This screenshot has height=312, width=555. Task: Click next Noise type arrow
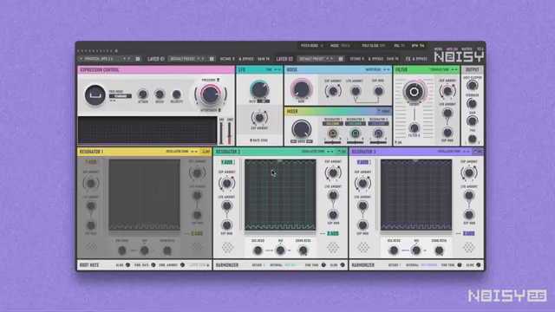pyautogui.click(x=388, y=69)
